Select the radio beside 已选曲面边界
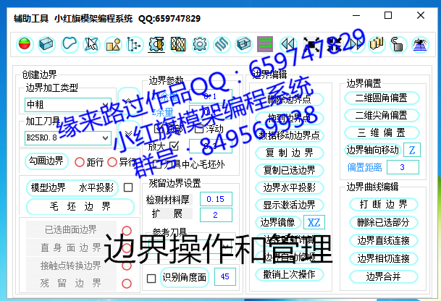The height and width of the screenshot is (301, 441). tap(127, 231)
